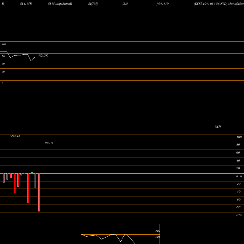Select the first red bar at the left edge
Screen dimensions: 244x244
tap(4, 178)
